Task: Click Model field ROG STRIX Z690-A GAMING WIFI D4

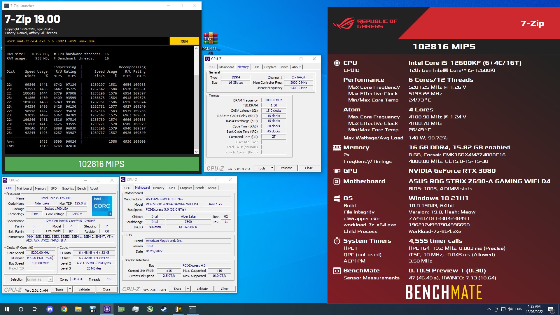Action: click(x=172, y=204)
